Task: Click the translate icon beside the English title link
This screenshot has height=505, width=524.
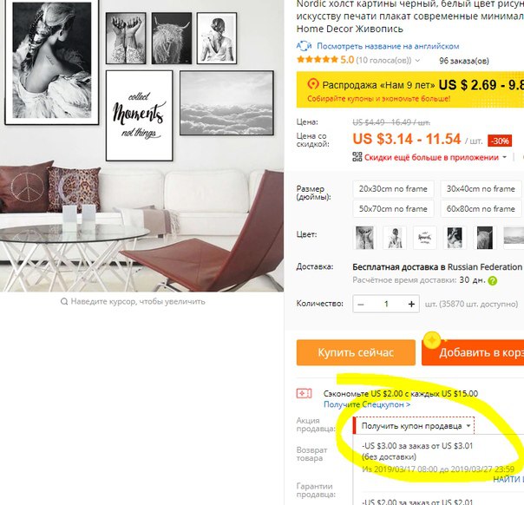Action: click(304, 46)
